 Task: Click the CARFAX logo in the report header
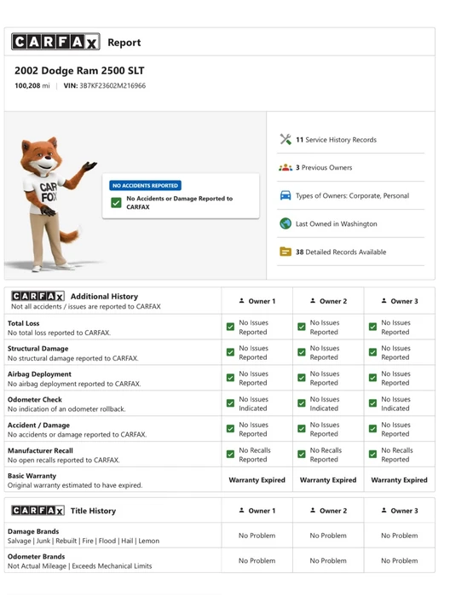tap(55, 42)
